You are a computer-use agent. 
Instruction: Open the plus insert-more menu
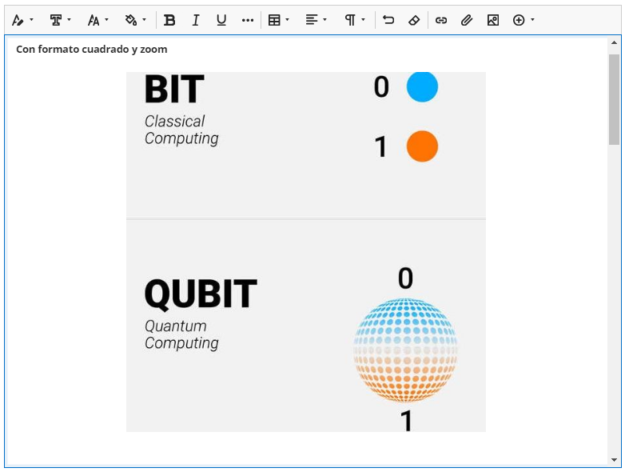[524, 20]
